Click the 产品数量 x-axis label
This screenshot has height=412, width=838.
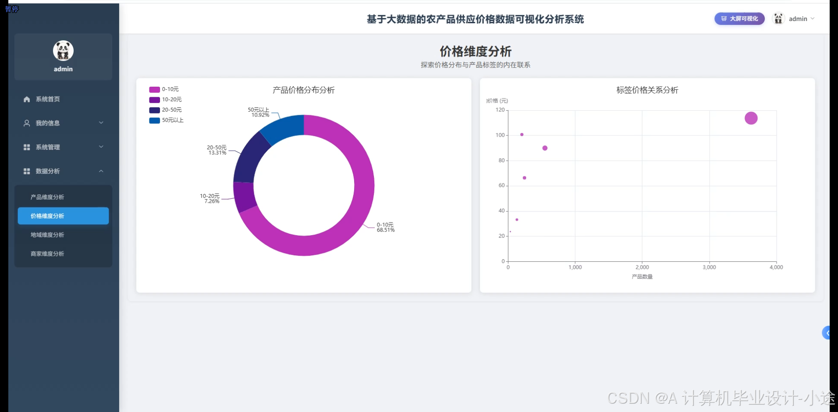642,277
